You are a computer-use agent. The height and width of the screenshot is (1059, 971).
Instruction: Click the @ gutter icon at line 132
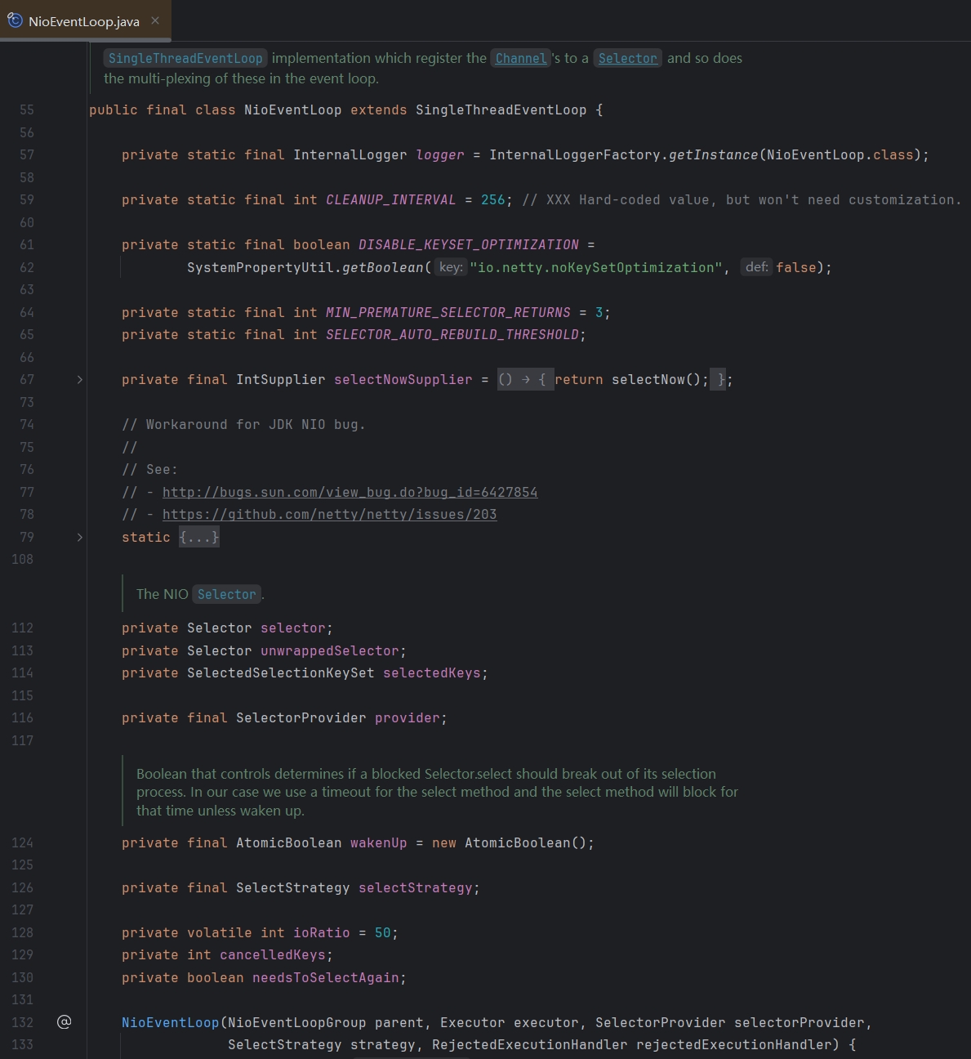coord(65,1021)
